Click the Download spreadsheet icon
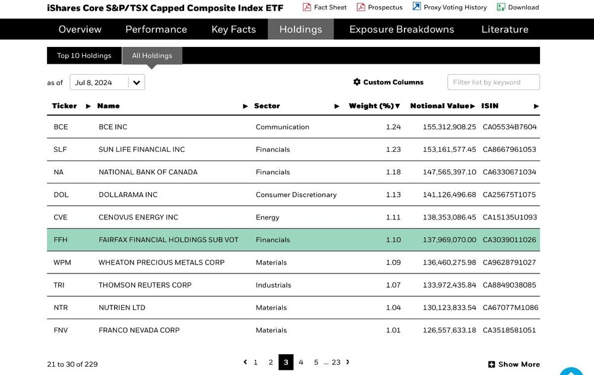Image resolution: width=594 pixels, height=375 pixels. [x=500, y=7]
